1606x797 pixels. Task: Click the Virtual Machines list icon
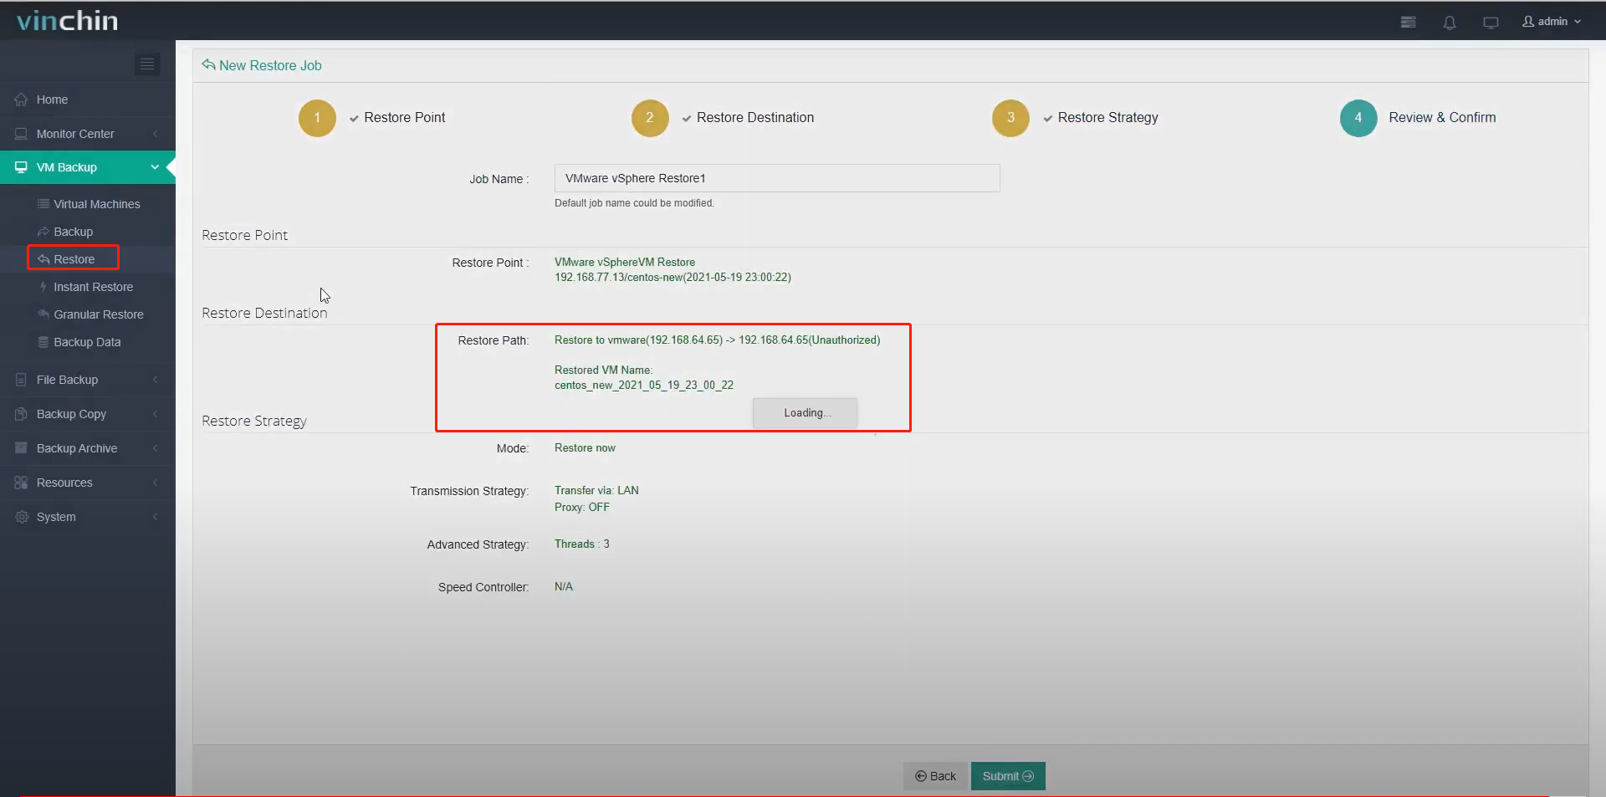[x=43, y=204]
